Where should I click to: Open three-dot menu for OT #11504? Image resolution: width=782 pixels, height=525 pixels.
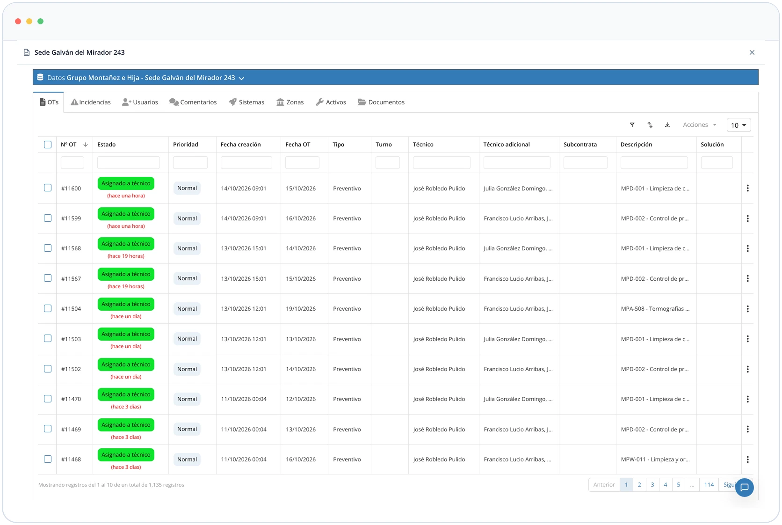[x=748, y=309]
